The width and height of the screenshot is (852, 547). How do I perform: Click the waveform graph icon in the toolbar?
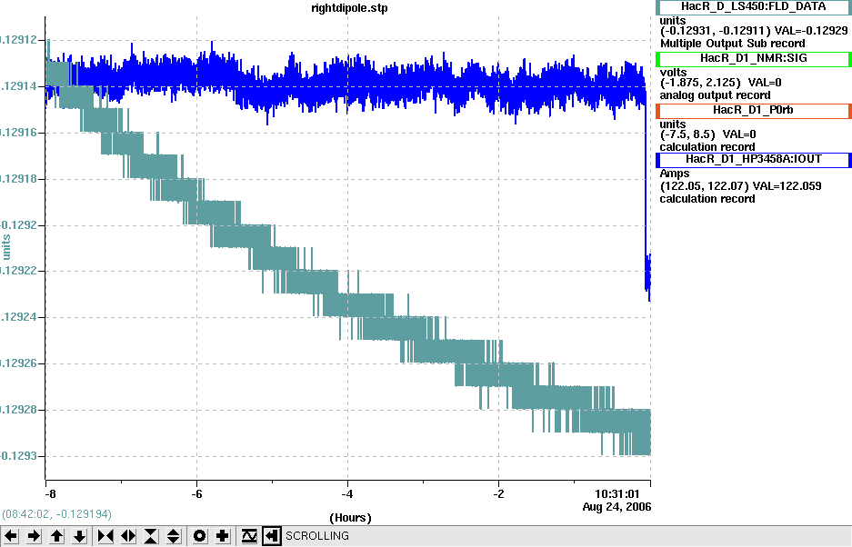point(249,536)
